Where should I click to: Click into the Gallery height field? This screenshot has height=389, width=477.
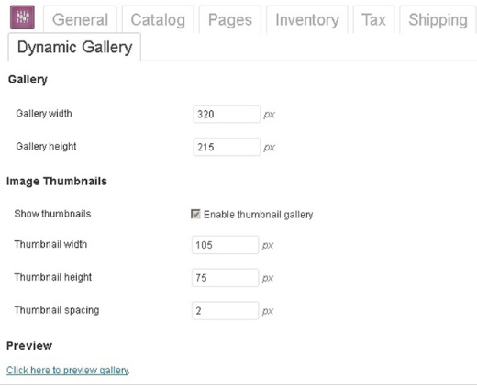227,147
